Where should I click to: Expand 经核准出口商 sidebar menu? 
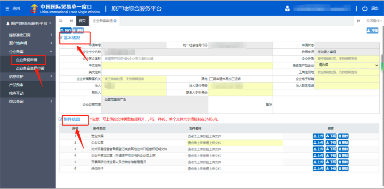[28, 35]
